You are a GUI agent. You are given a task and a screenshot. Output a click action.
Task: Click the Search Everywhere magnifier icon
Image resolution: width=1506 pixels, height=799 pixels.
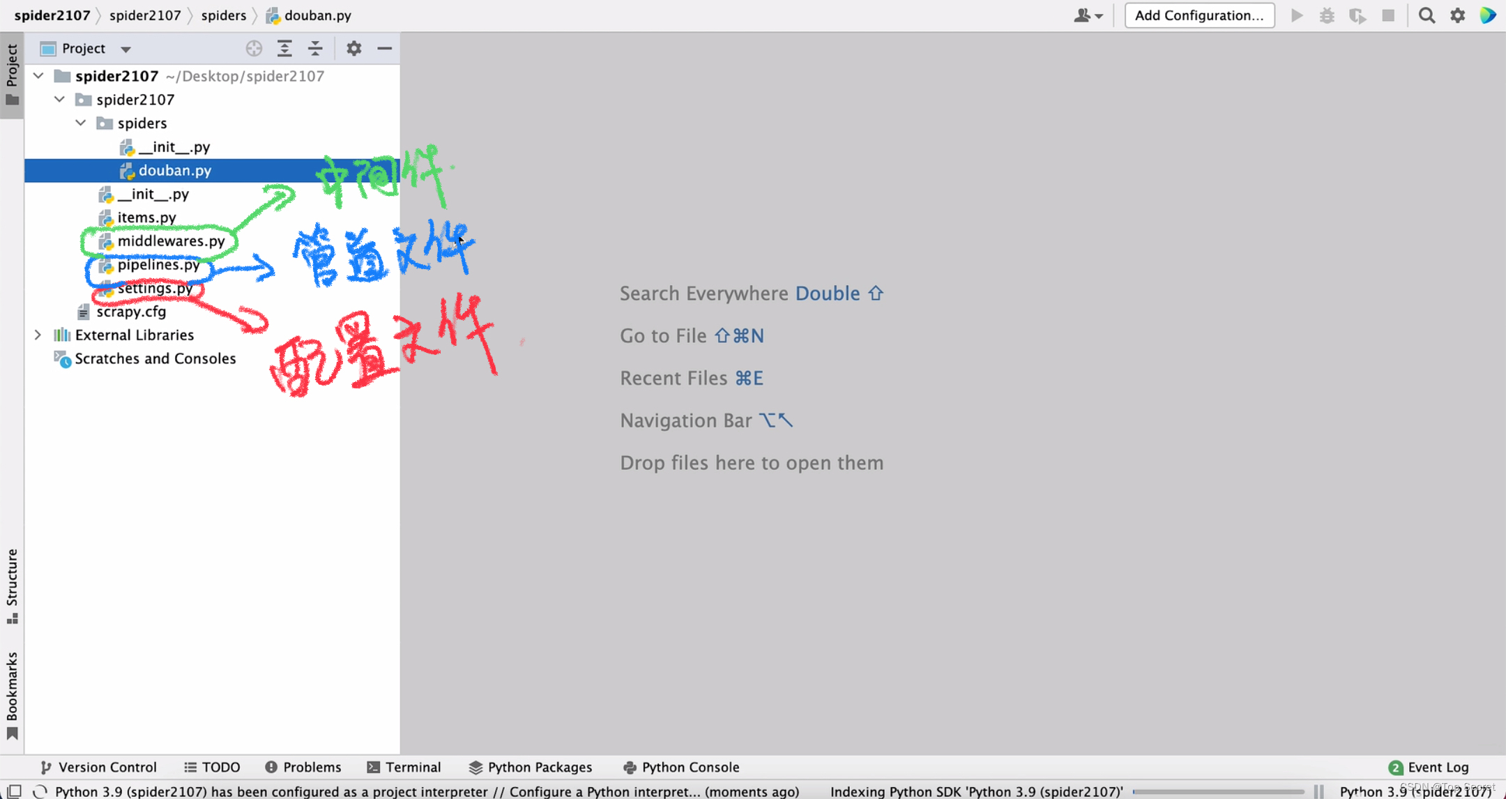[1427, 15]
